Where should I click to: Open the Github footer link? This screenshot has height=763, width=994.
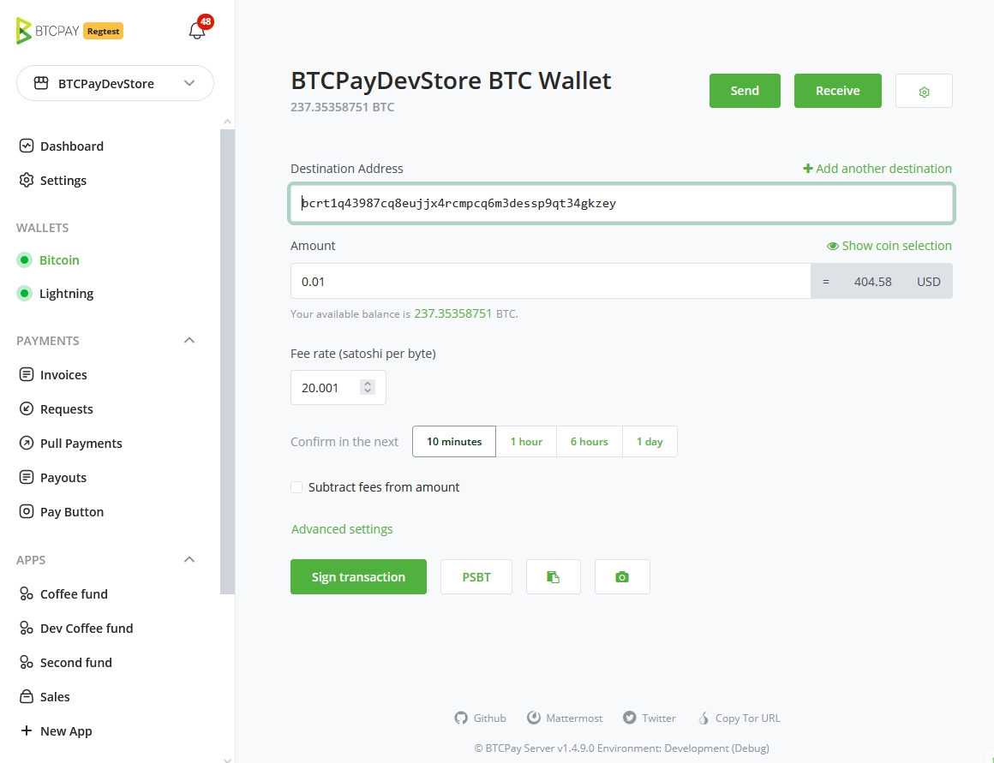coord(481,718)
